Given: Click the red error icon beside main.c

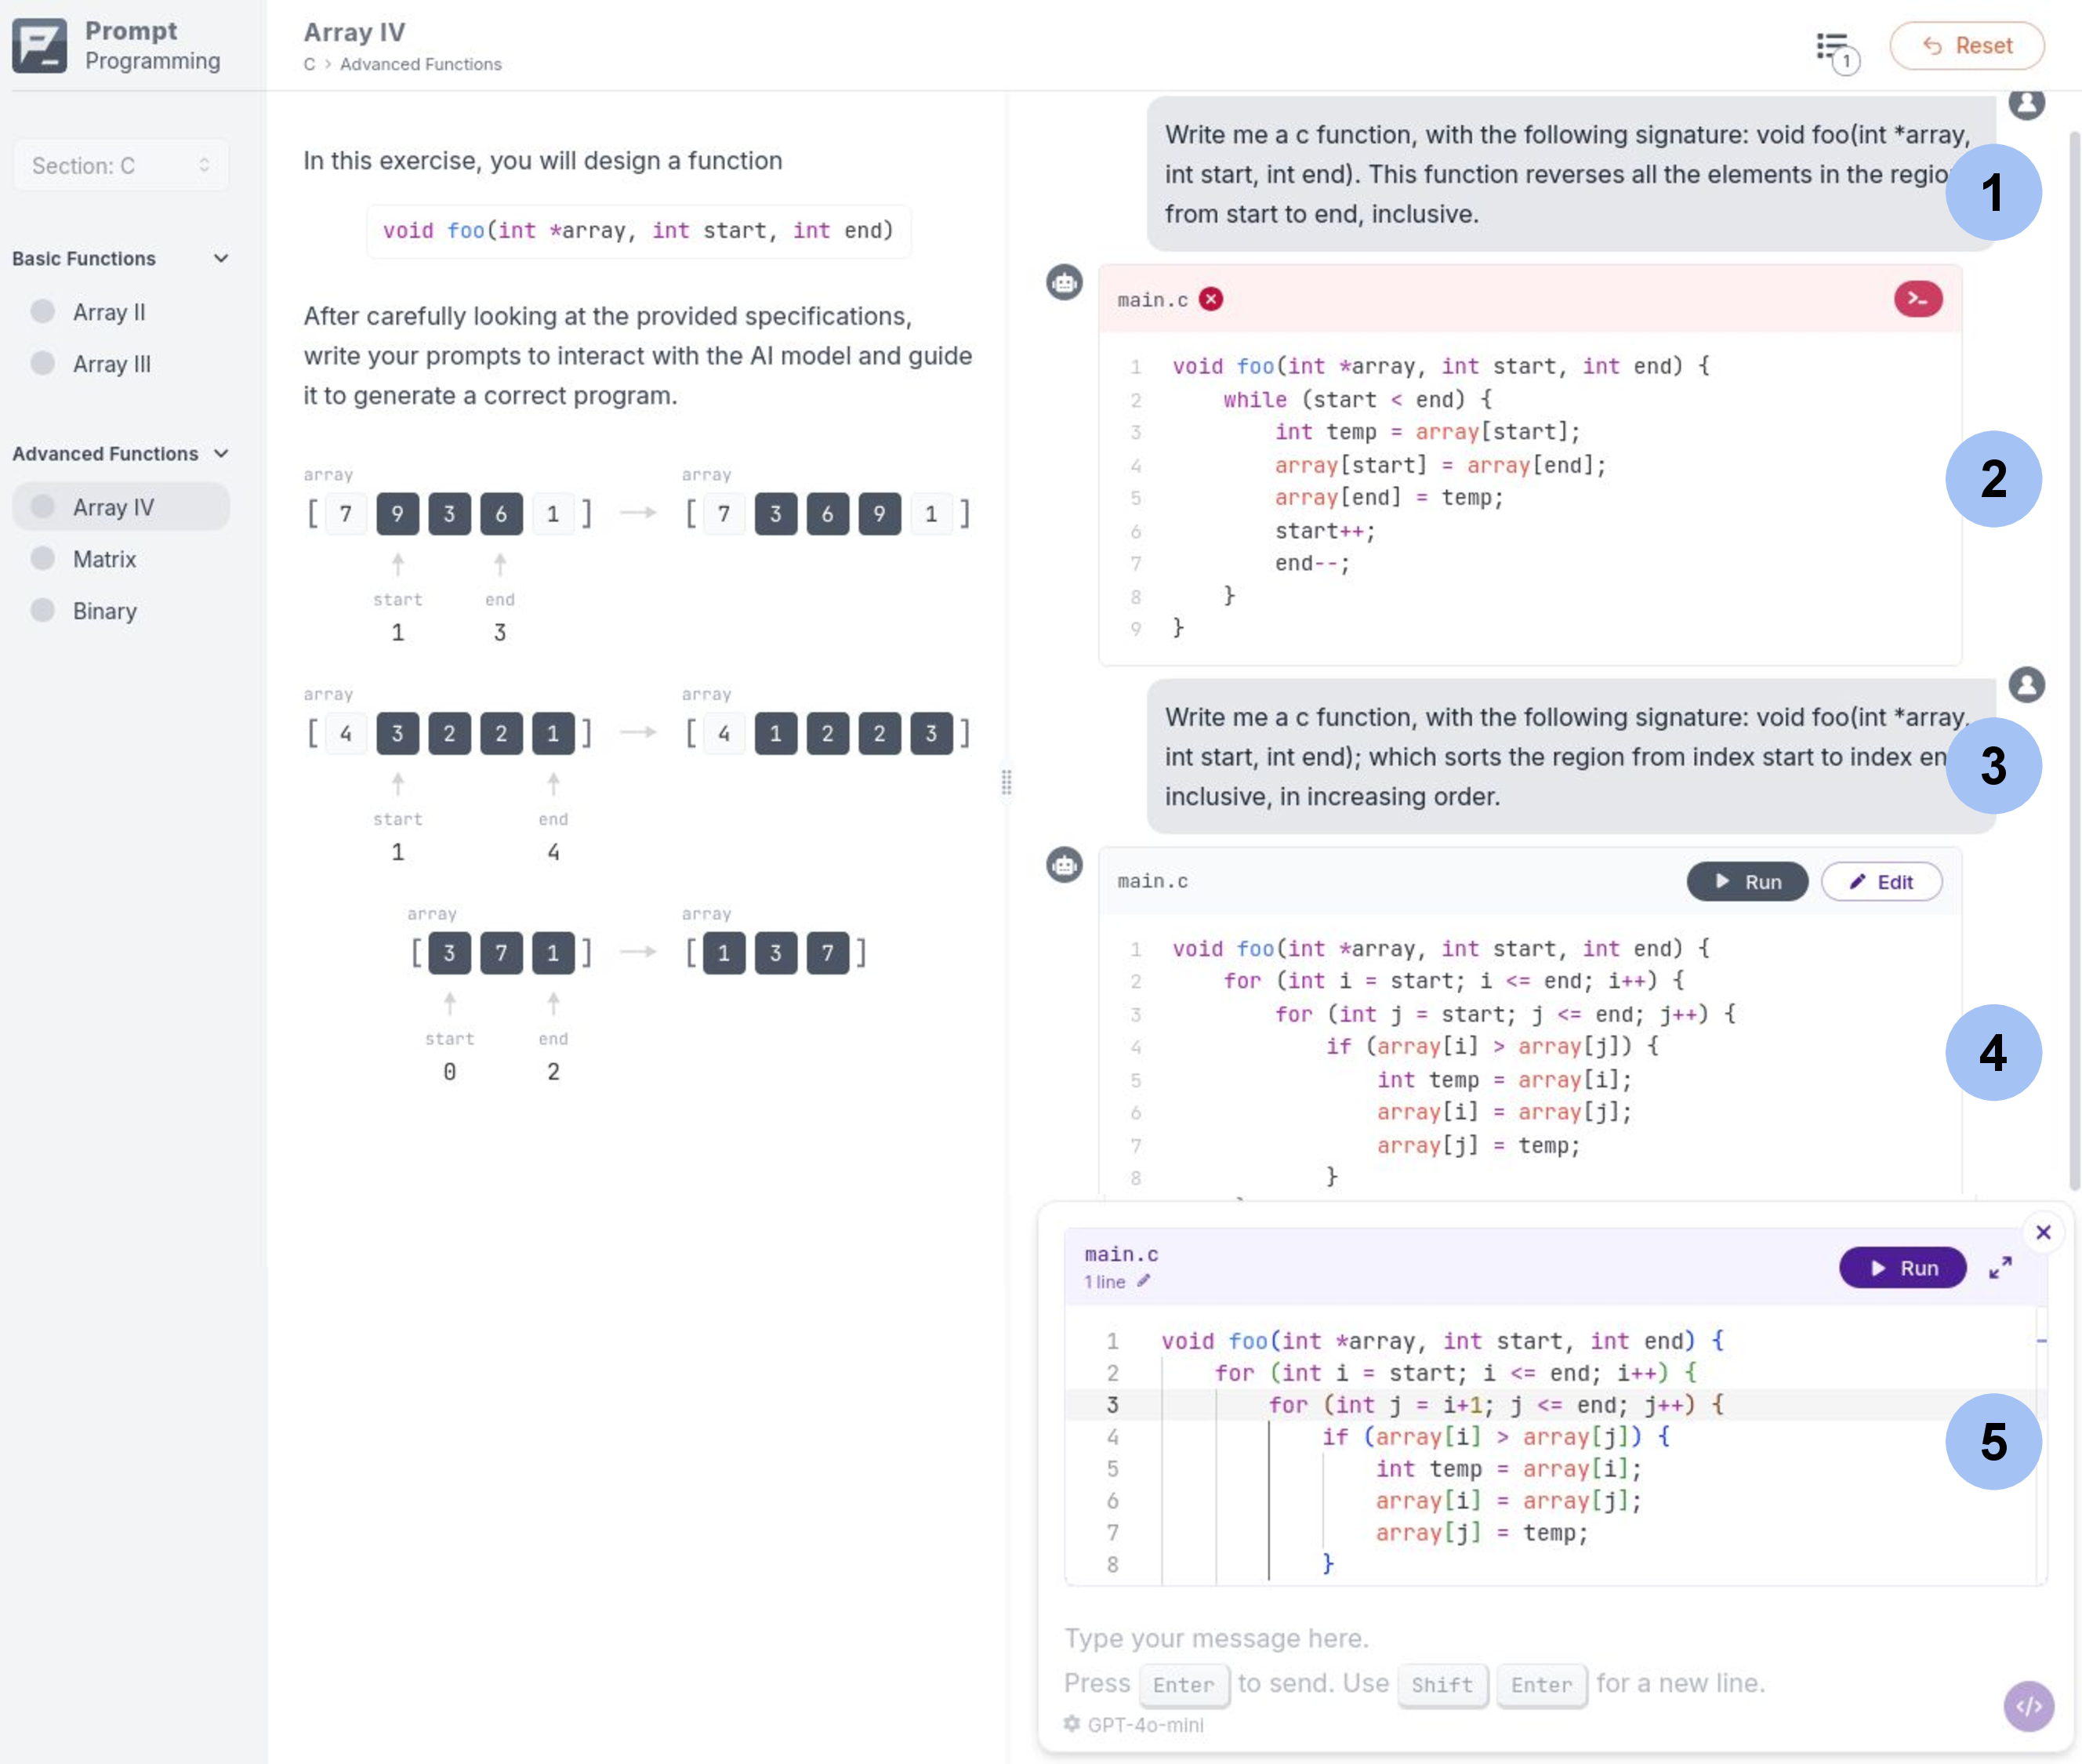Looking at the screenshot, I should (x=1211, y=299).
